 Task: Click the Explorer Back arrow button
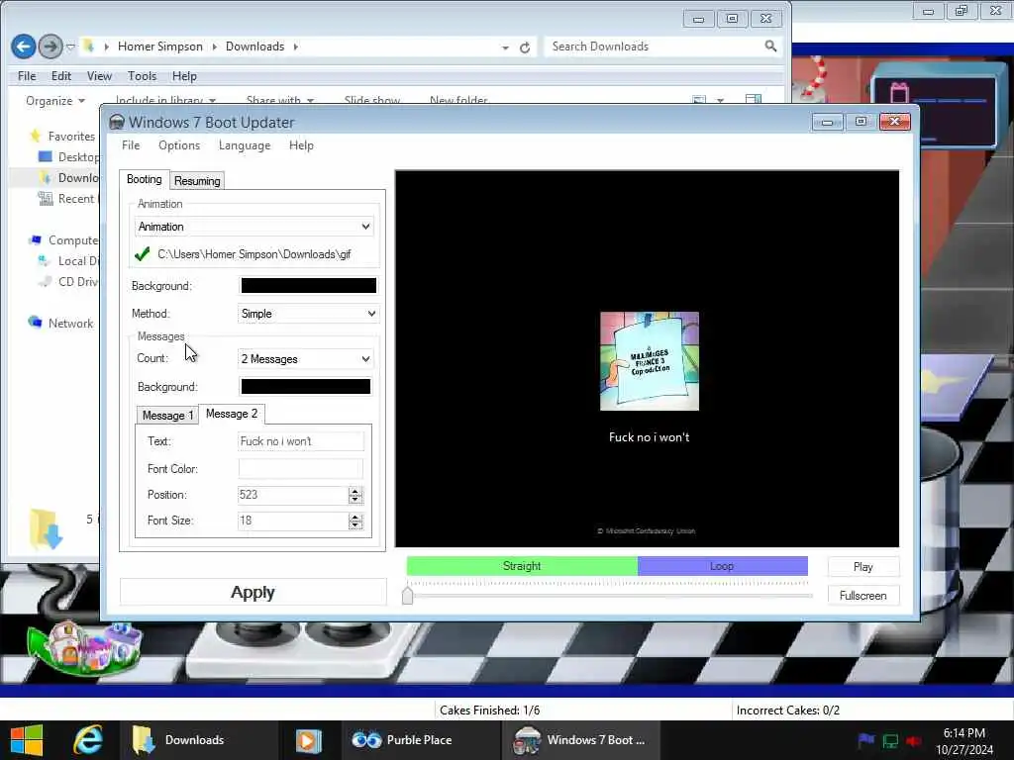pos(24,47)
